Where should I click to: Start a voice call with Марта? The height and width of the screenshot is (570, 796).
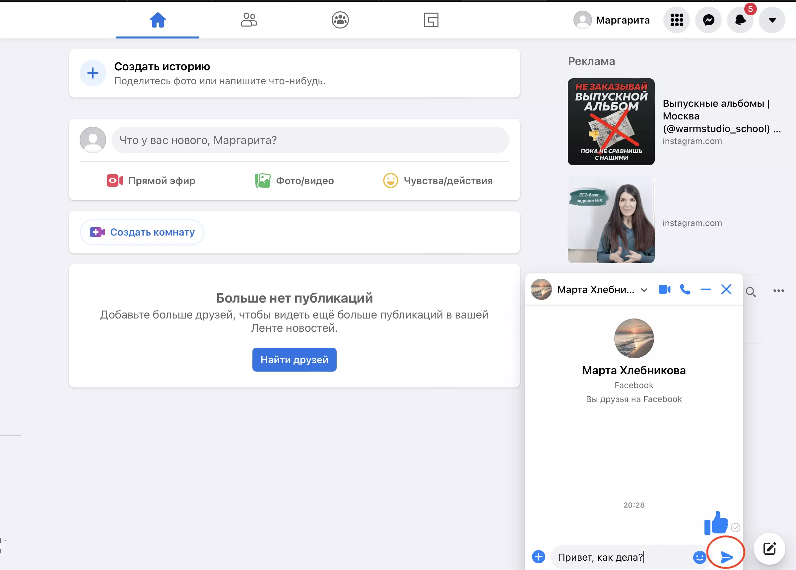(x=685, y=290)
